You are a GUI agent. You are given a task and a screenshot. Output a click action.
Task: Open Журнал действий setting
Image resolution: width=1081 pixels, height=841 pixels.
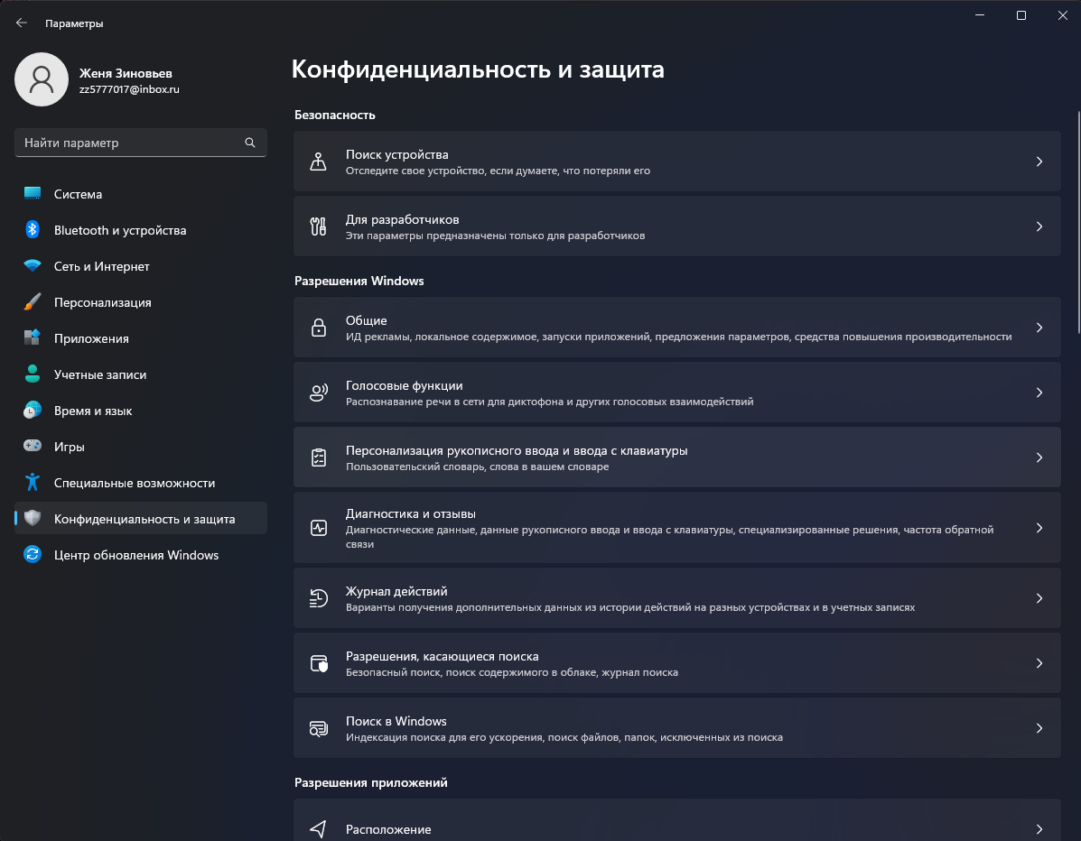click(x=677, y=598)
